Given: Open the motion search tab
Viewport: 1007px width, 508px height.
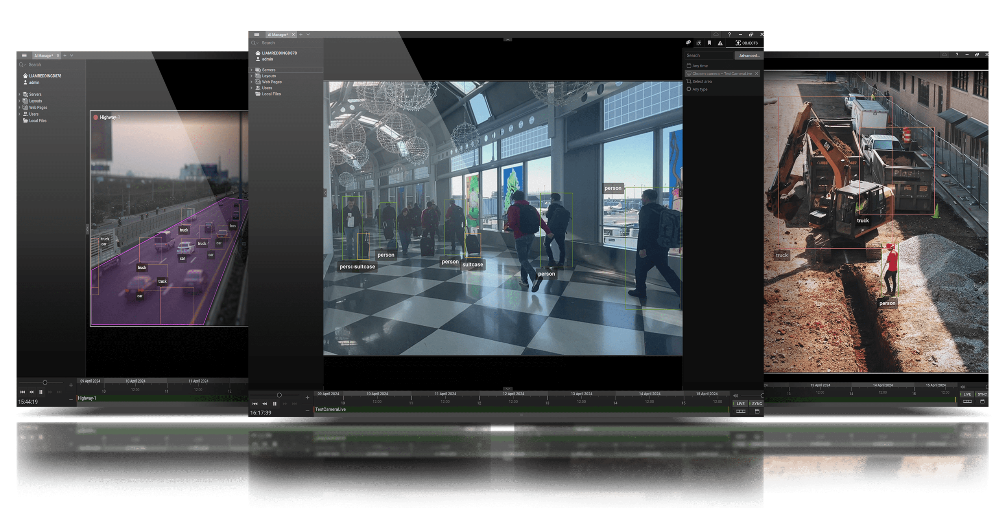Looking at the screenshot, I should (x=699, y=43).
